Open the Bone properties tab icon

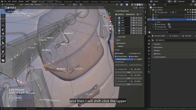click(x=149, y=72)
